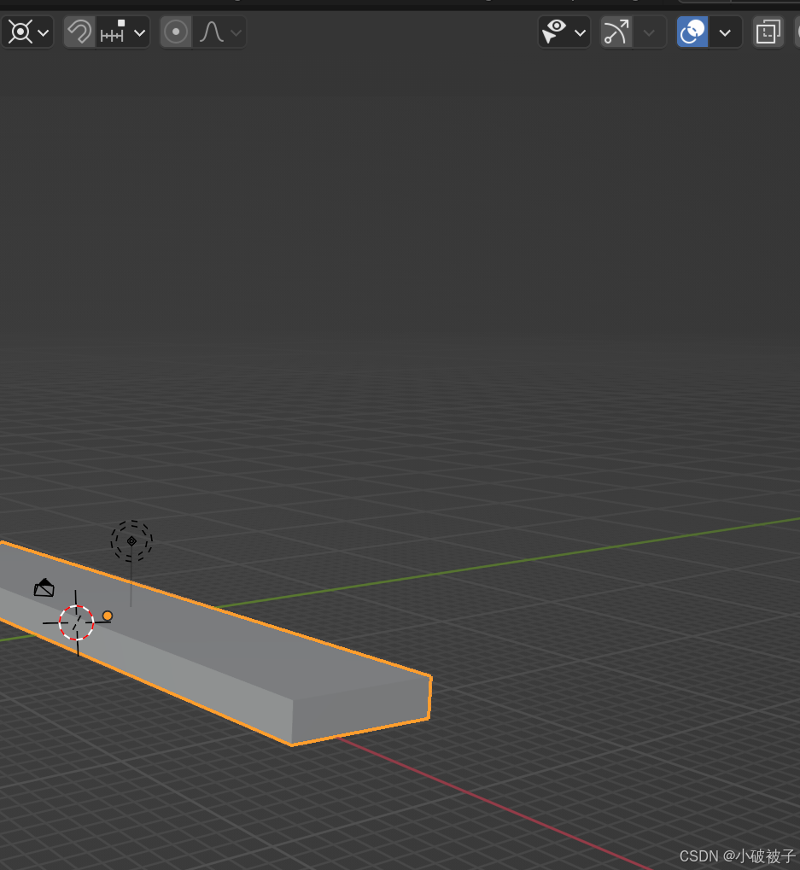Screen dimensions: 800x870
Task: Open object visibility and selectability popover
Action: (x=564, y=32)
